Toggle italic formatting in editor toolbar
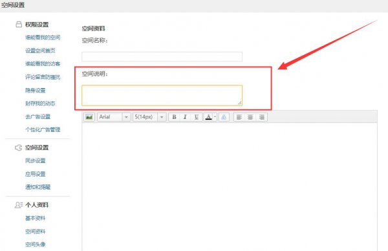 pos(185,117)
